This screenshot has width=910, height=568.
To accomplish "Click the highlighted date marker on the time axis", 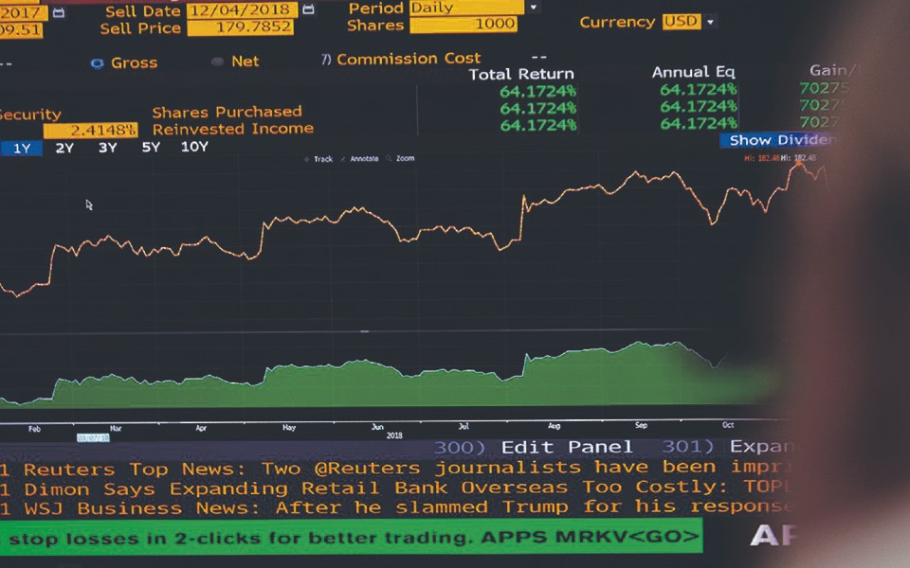I will click(x=93, y=438).
